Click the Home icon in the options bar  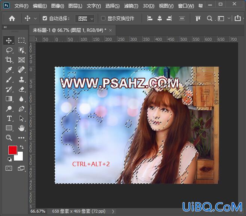12,18
